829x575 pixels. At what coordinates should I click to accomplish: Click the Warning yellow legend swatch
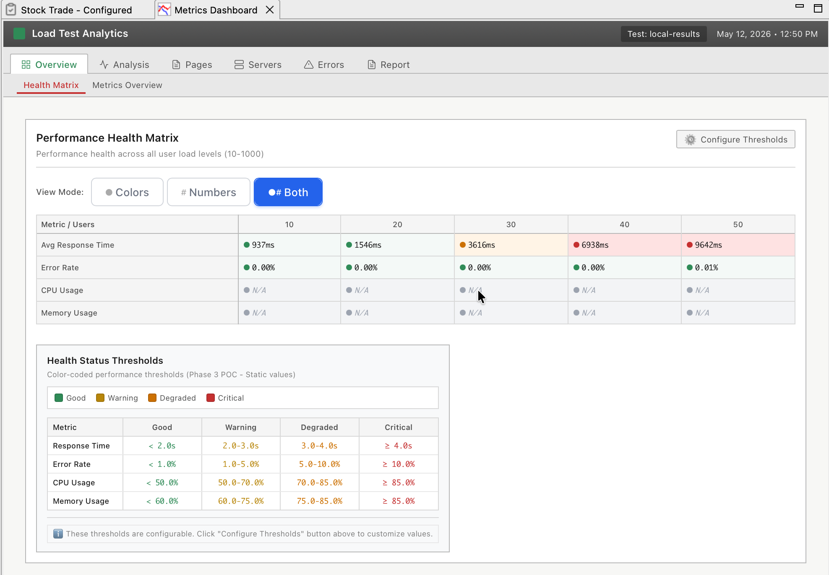pos(100,398)
